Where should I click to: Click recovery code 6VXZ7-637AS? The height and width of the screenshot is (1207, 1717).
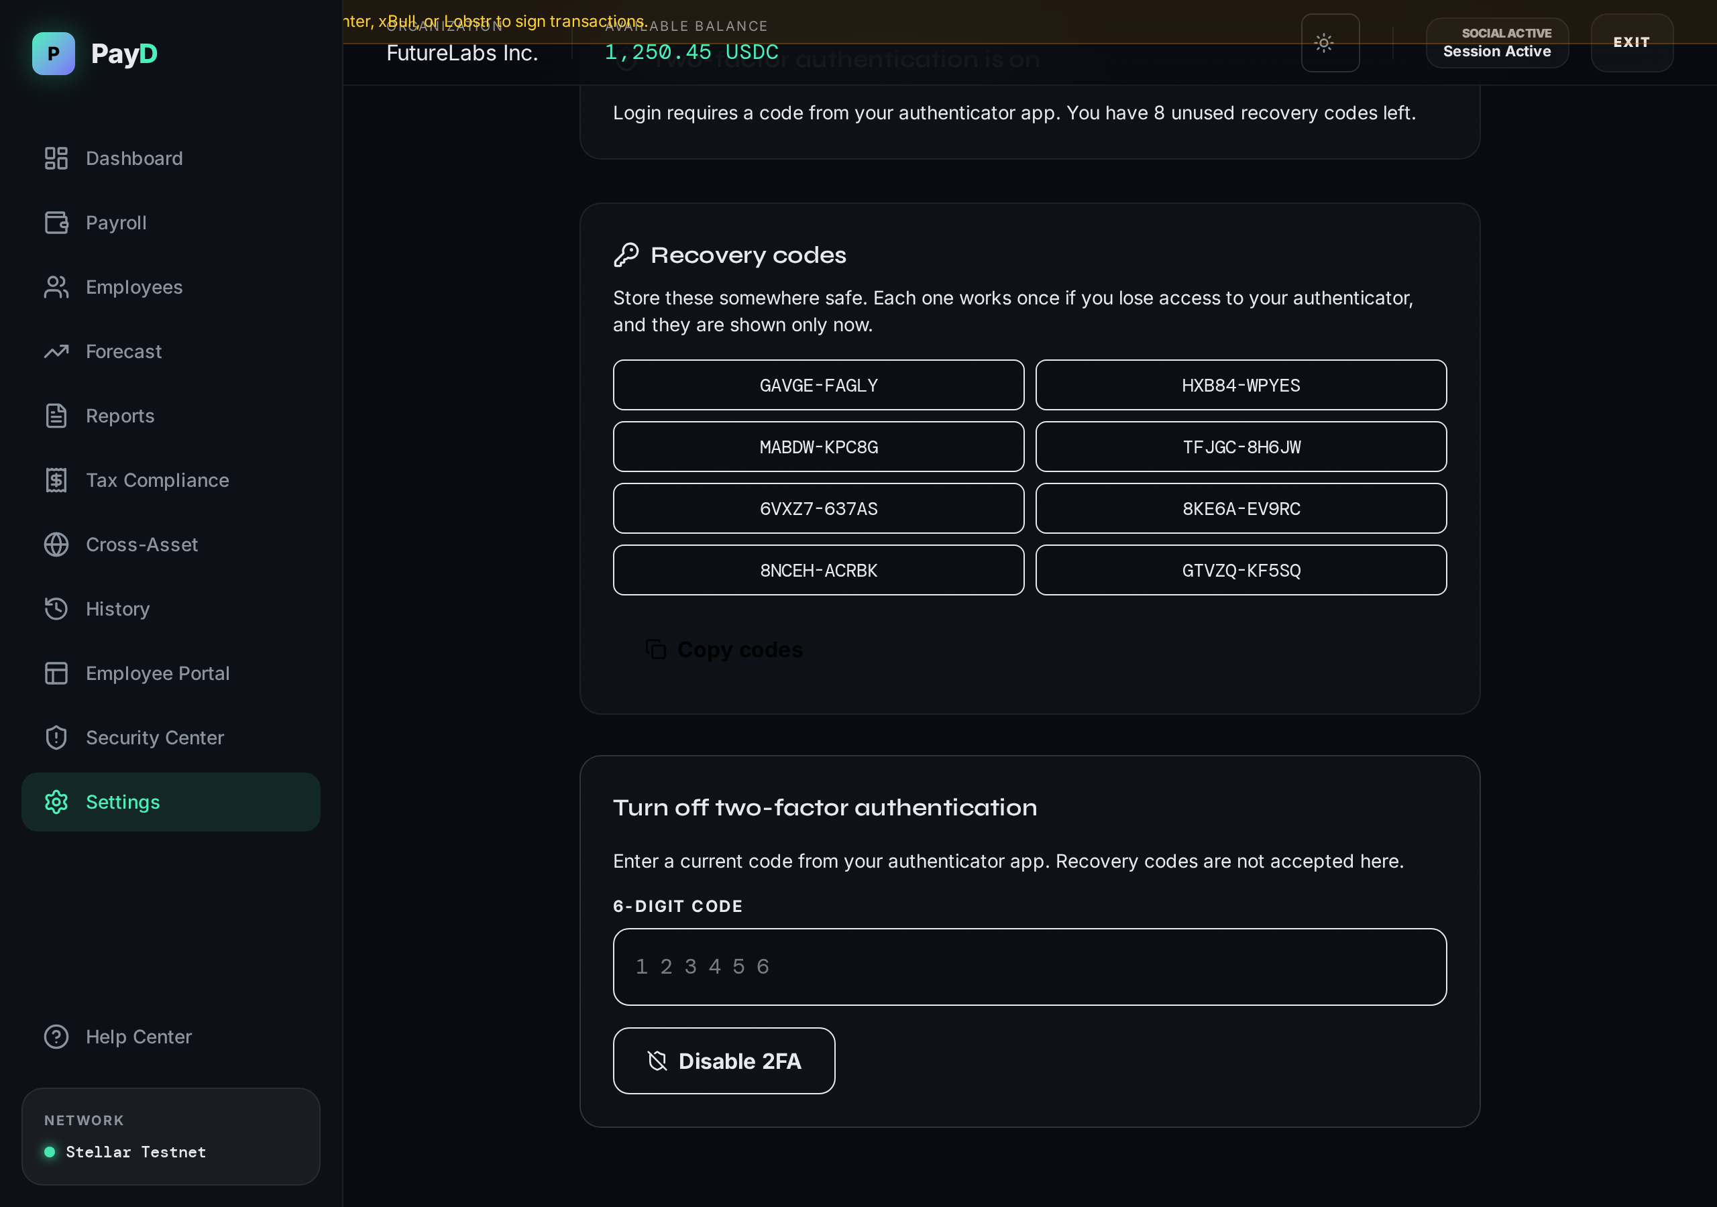818,508
